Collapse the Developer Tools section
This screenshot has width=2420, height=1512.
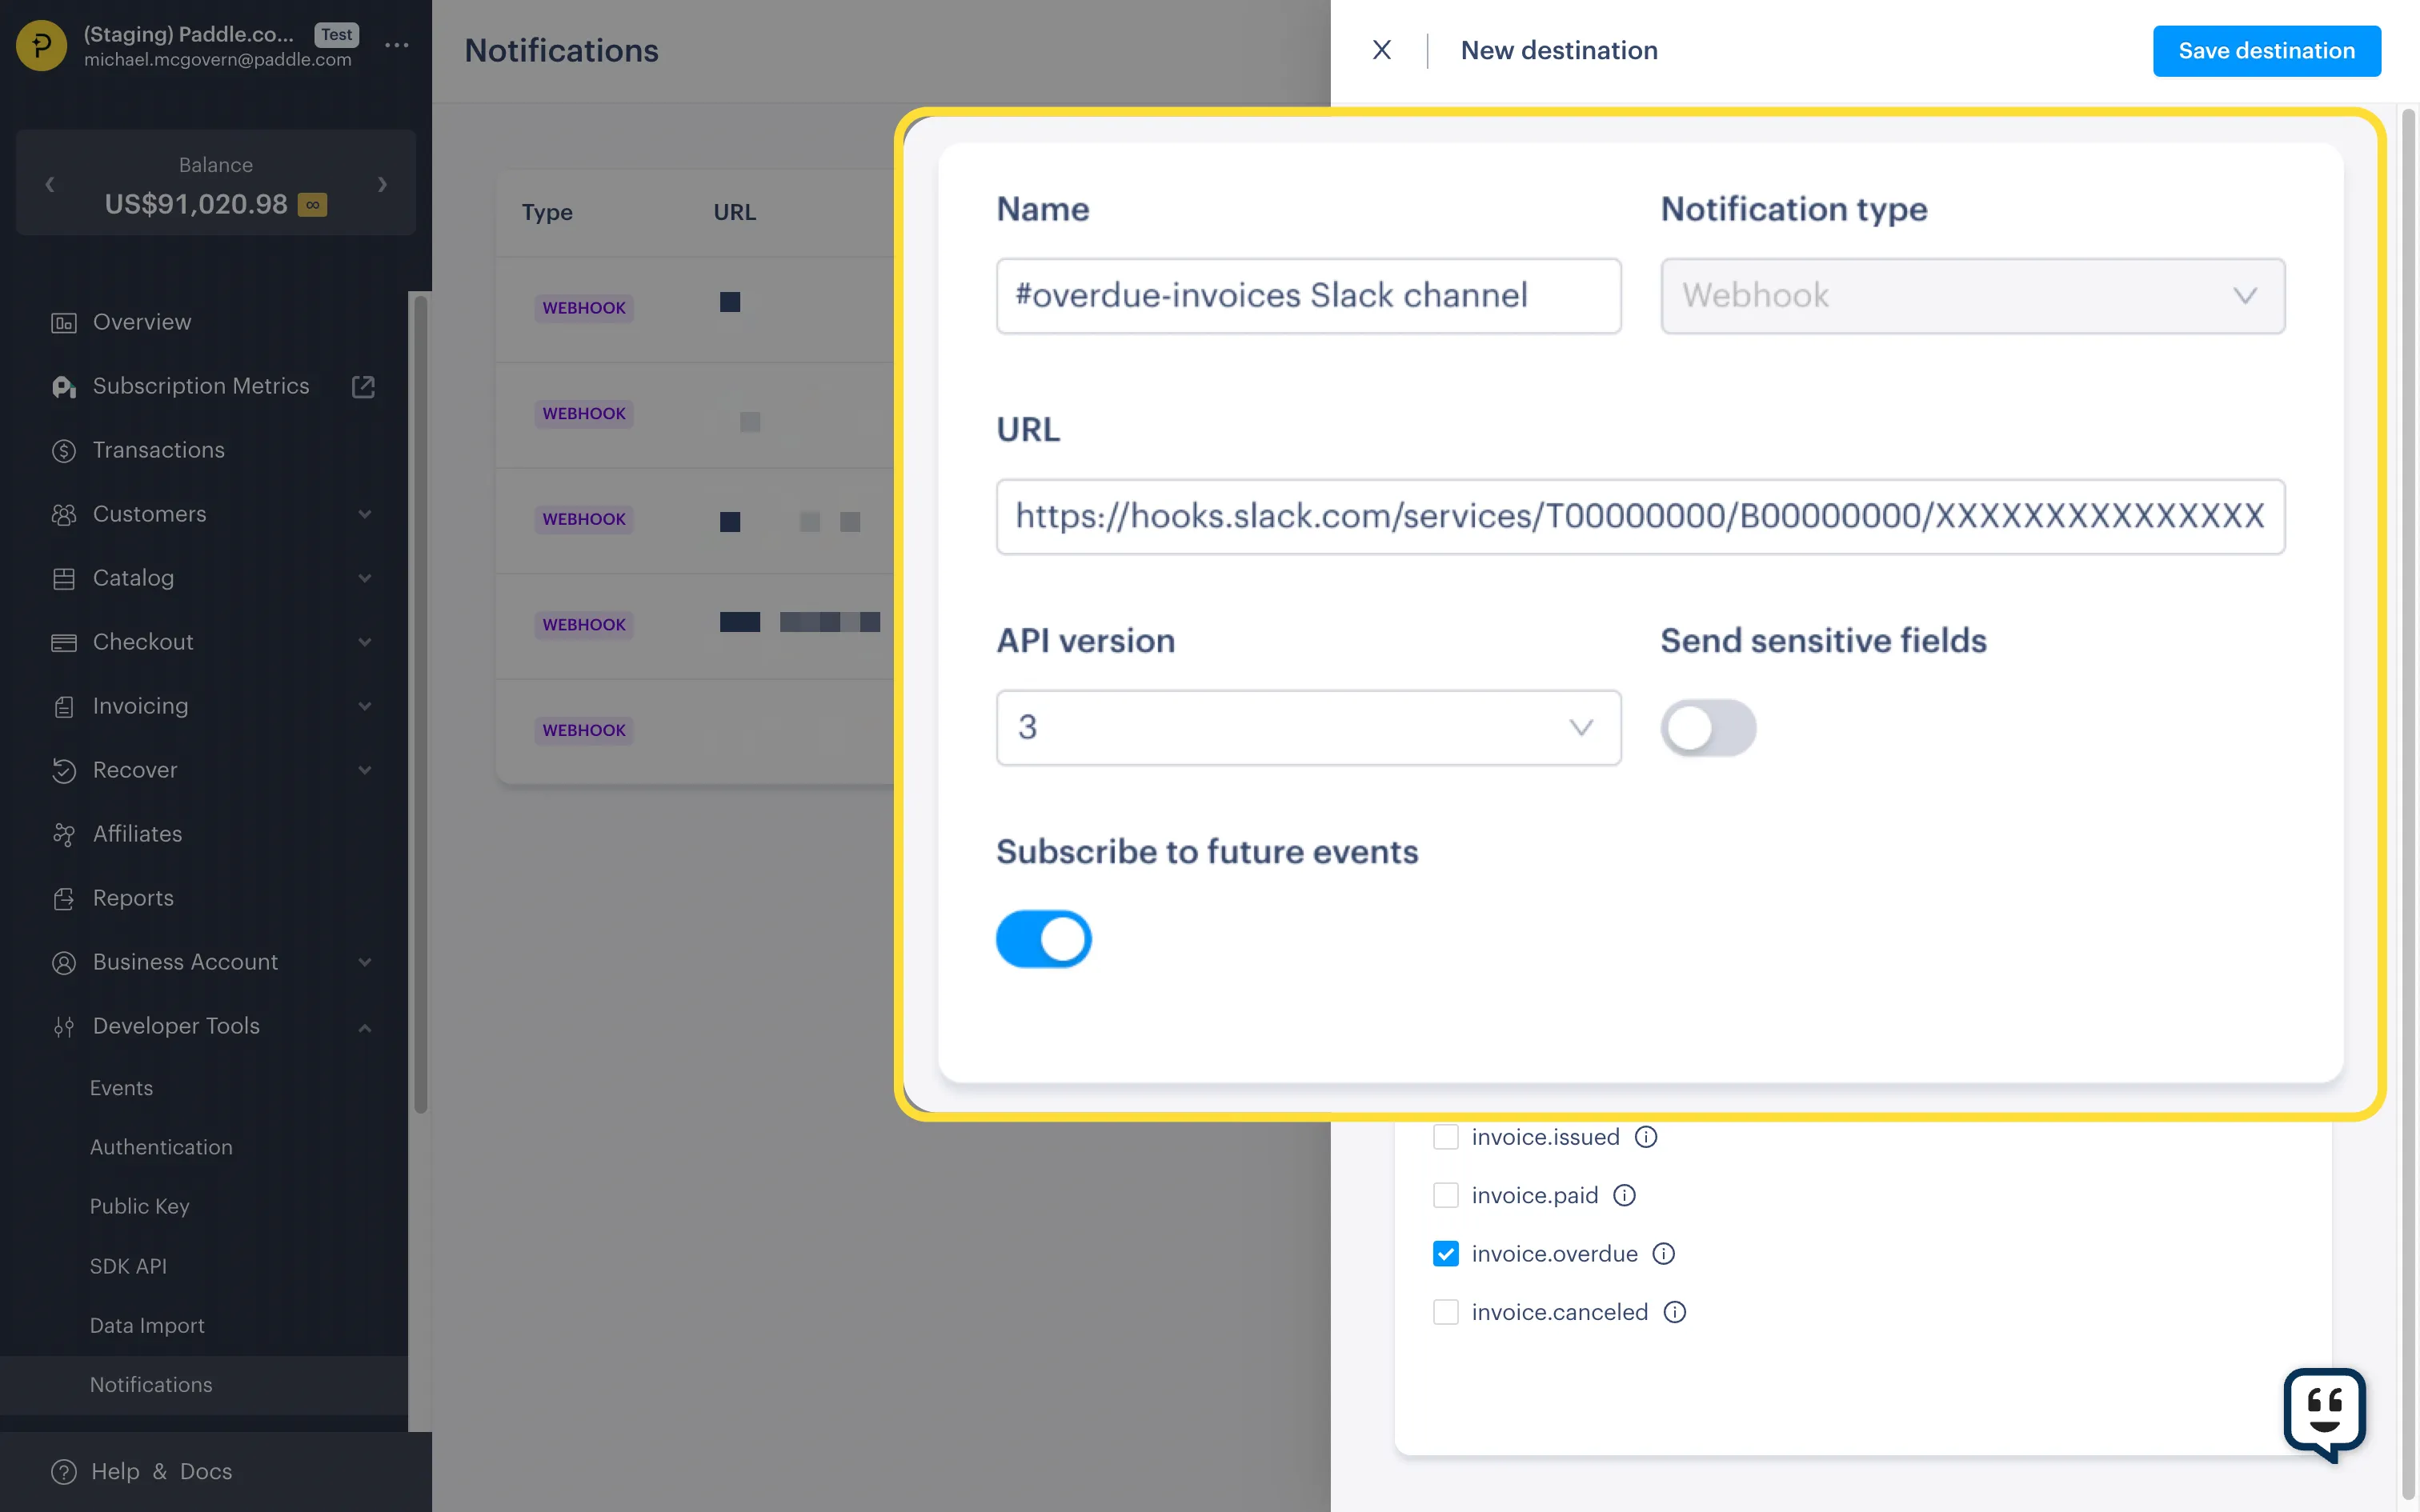click(365, 1027)
